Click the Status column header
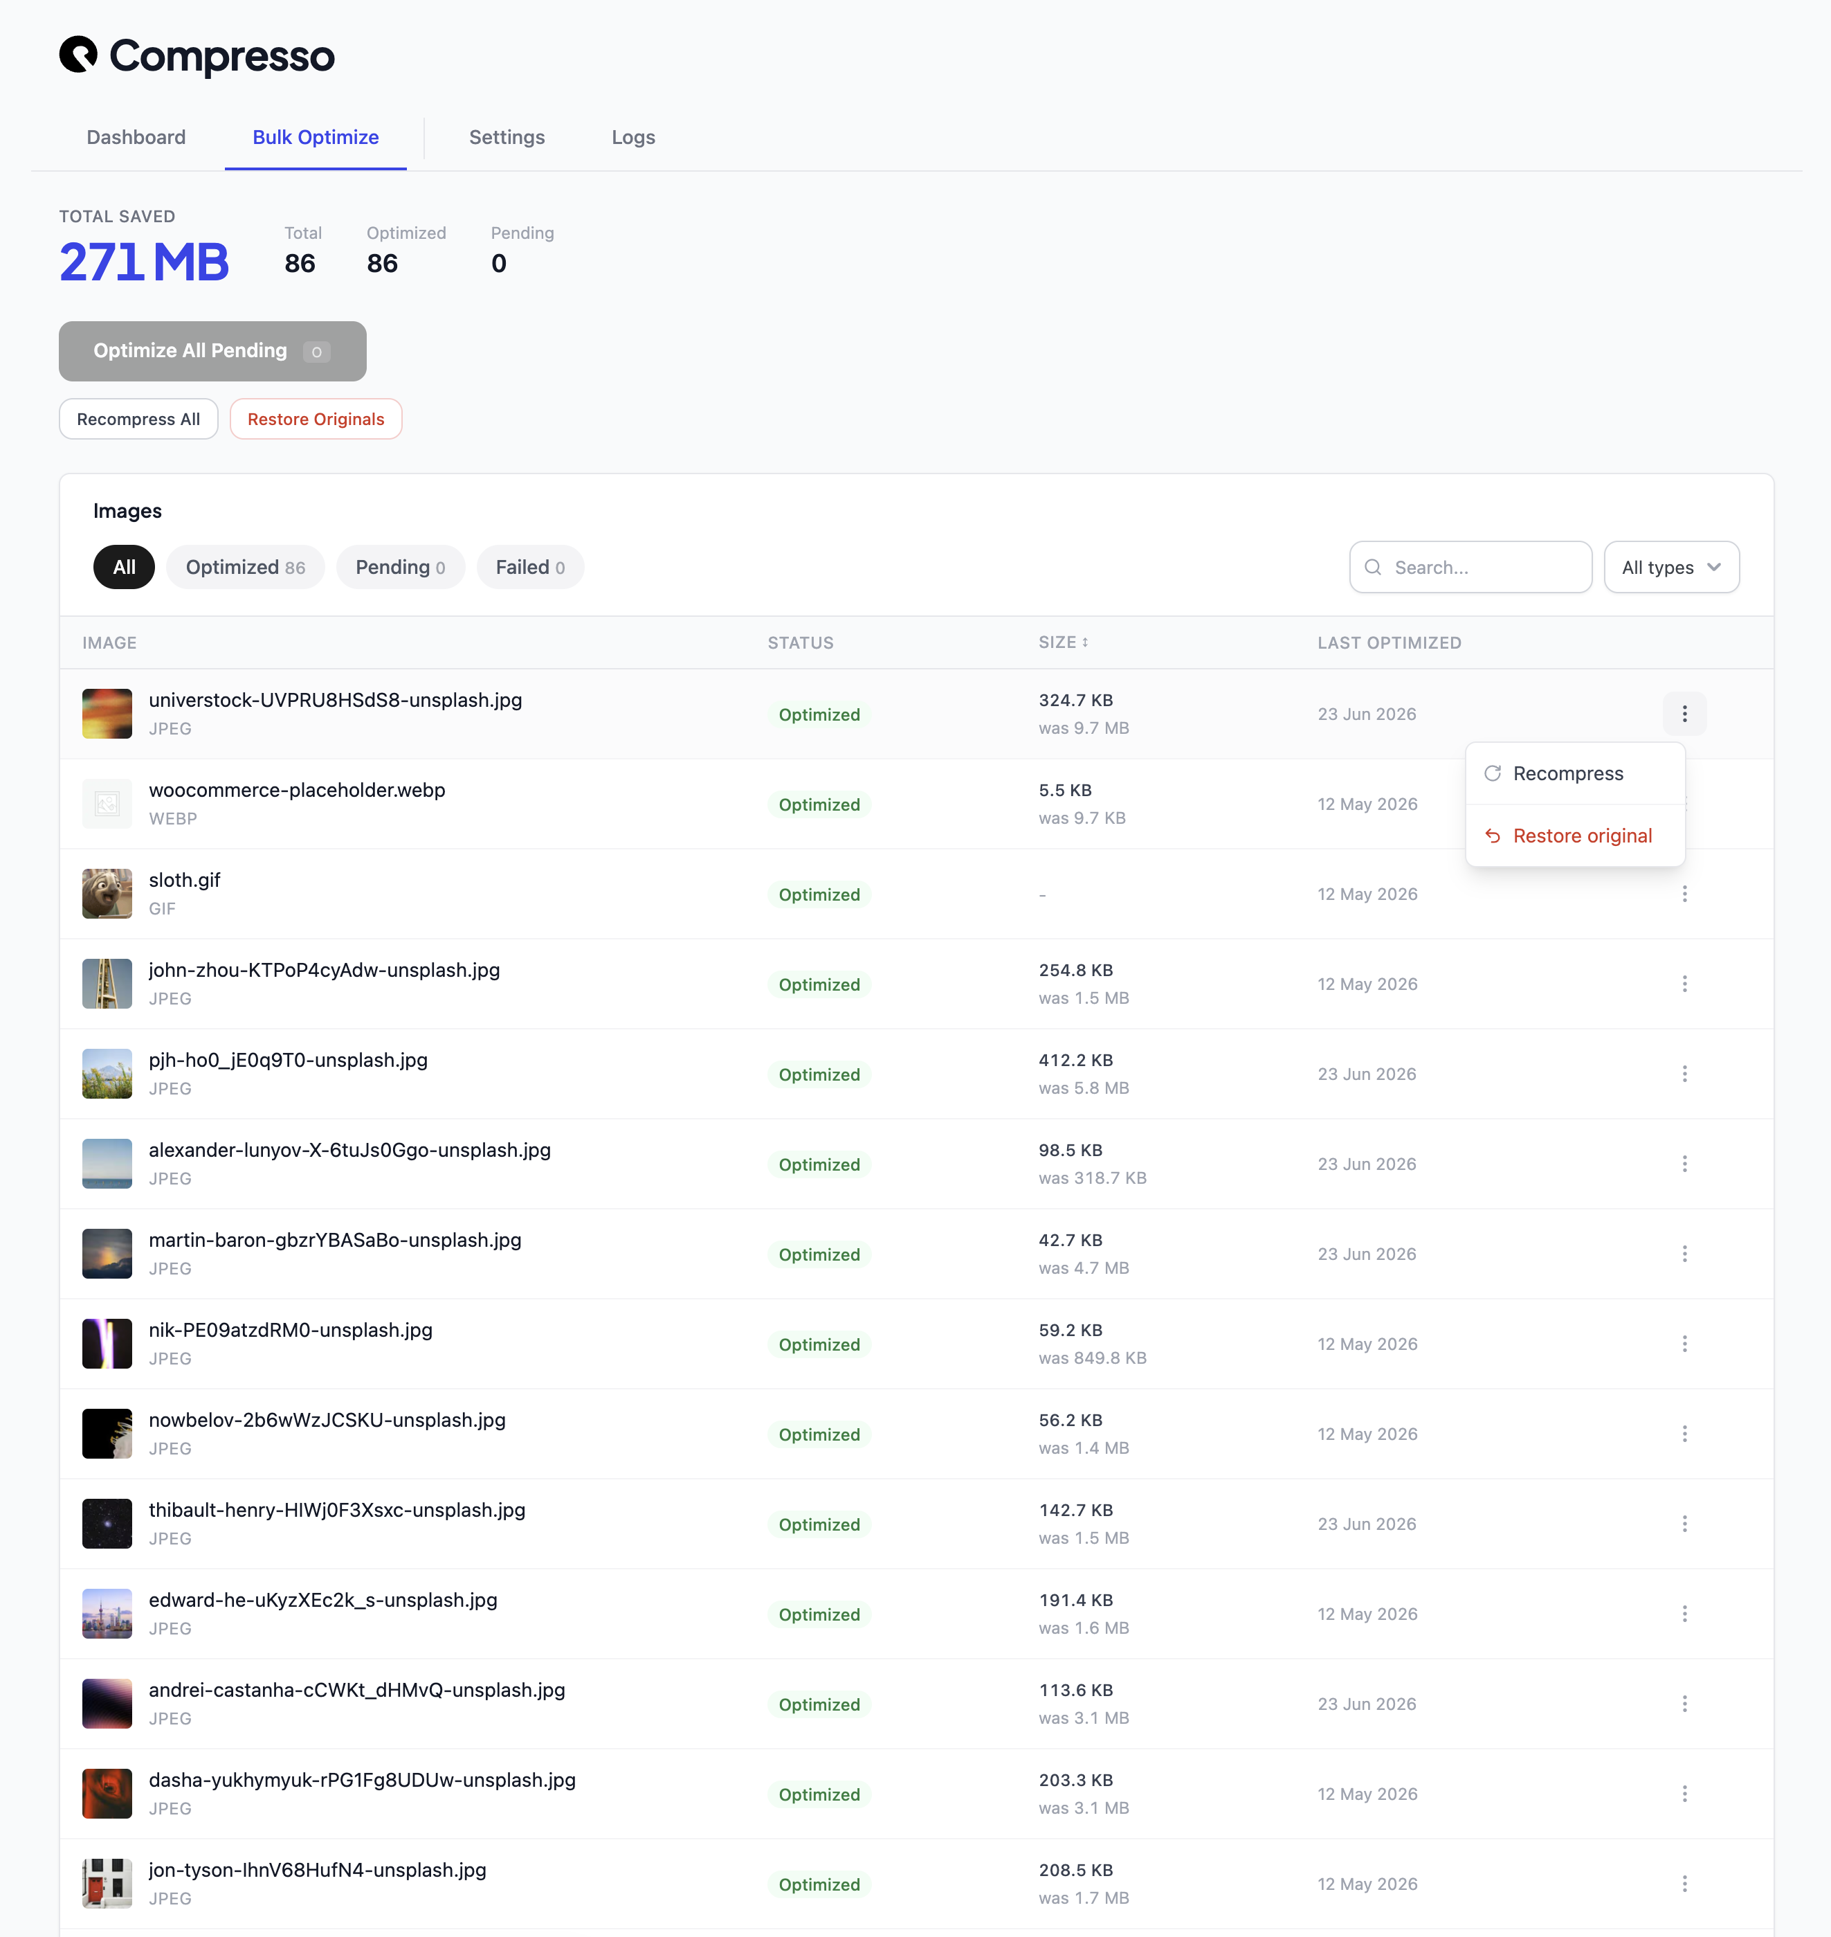1831x1937 pixels. coord(801,642)
